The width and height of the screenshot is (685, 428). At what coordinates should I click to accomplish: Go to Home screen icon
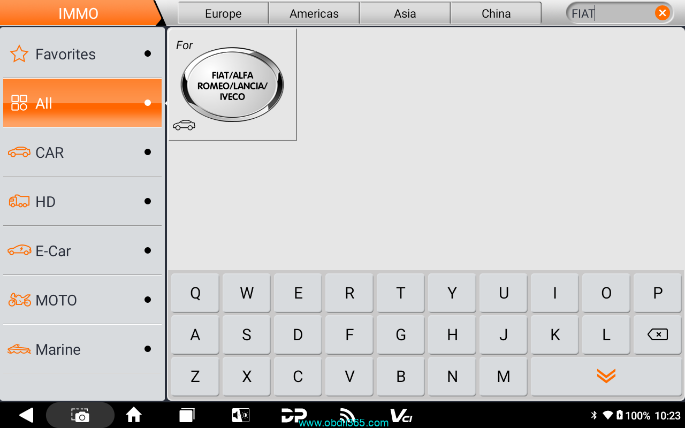point(134,415)
